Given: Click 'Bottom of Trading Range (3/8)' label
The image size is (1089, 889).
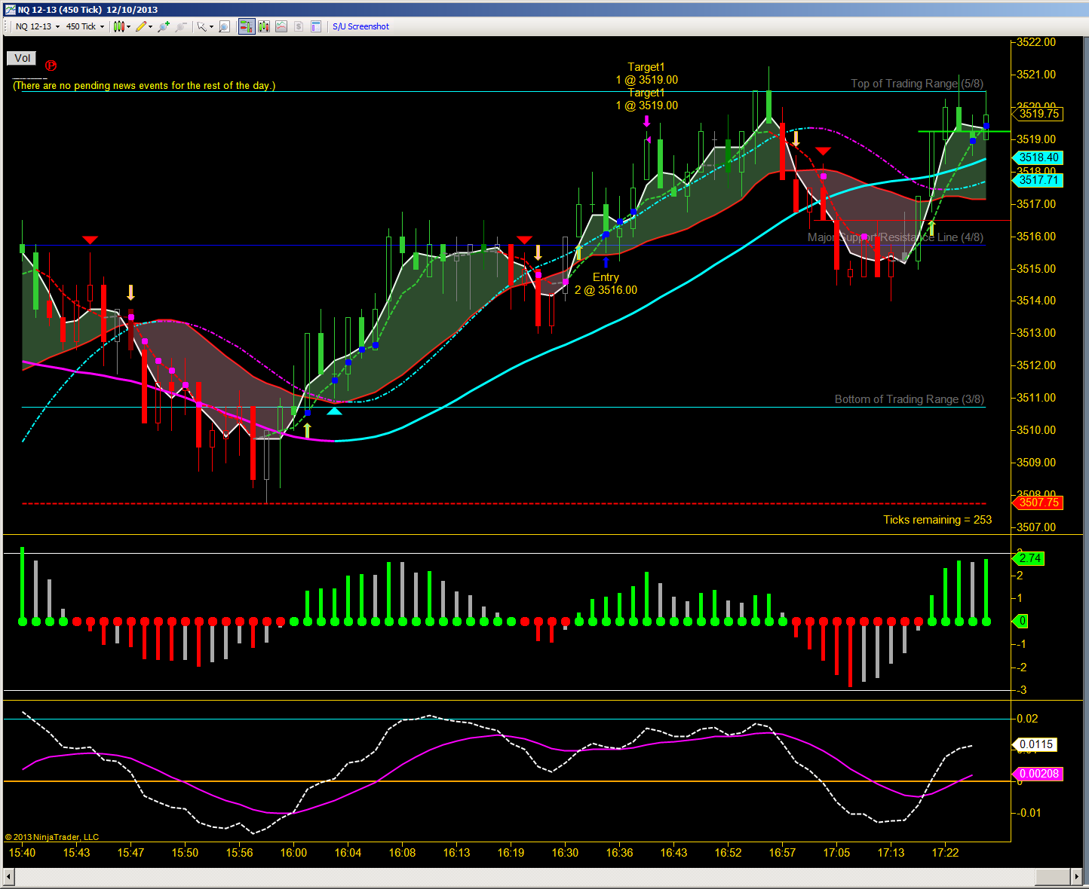Looking at the screenshot, I should coord(910,399).
